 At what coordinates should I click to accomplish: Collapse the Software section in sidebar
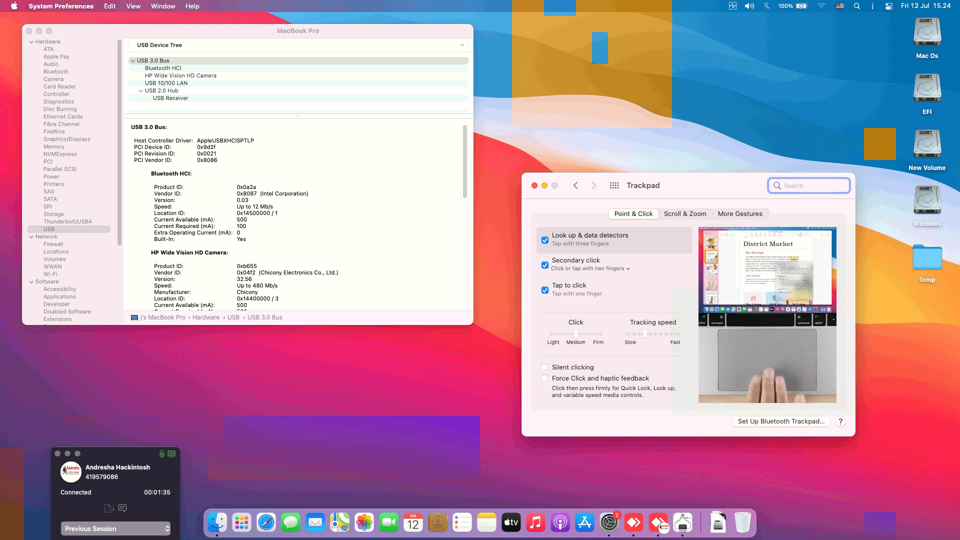tap(31, 282)
